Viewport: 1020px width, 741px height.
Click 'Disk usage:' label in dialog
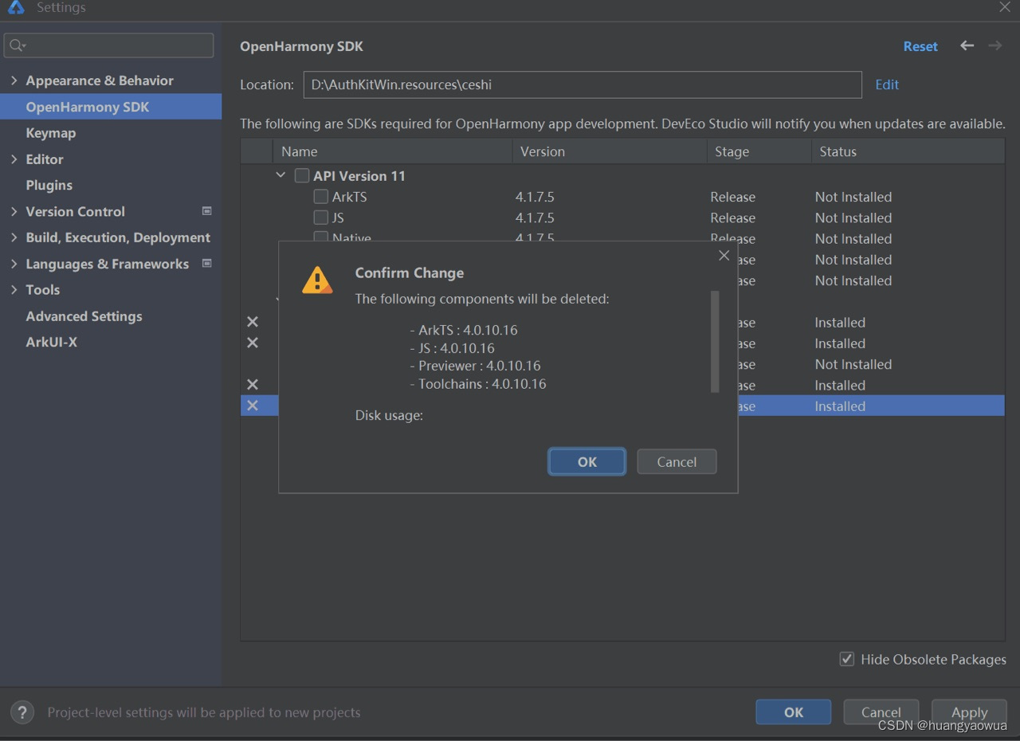[389, 415]
